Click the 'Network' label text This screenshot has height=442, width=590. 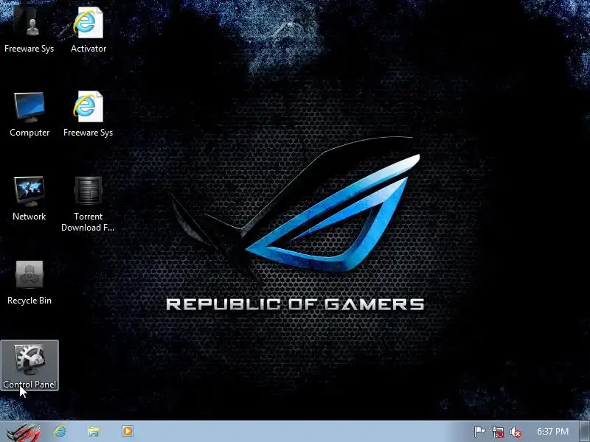29,217
